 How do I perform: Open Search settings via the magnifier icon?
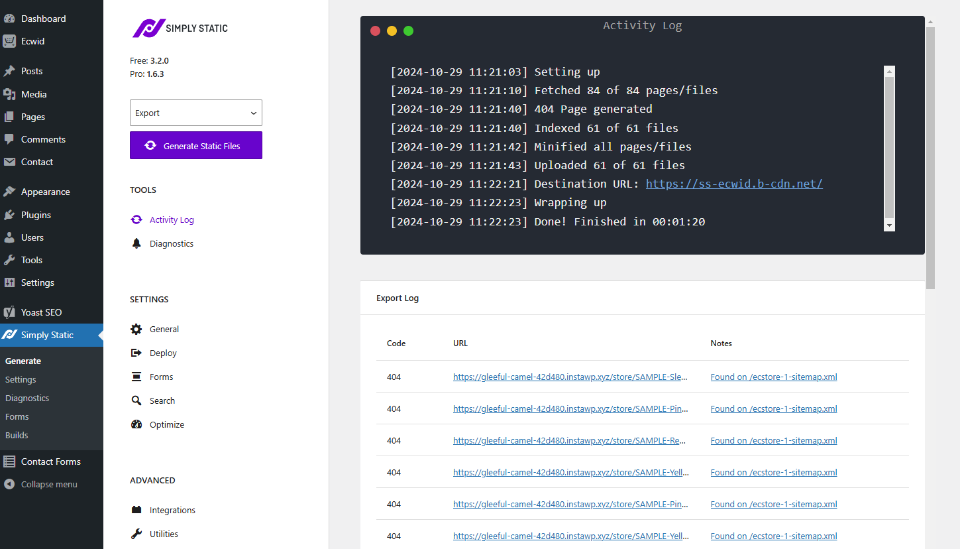[136, 400]
